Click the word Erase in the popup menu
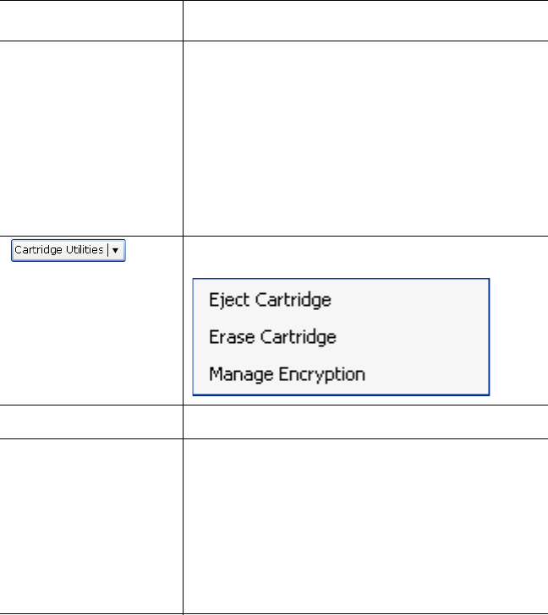This screenshot has width=548, height=615. 227,337
